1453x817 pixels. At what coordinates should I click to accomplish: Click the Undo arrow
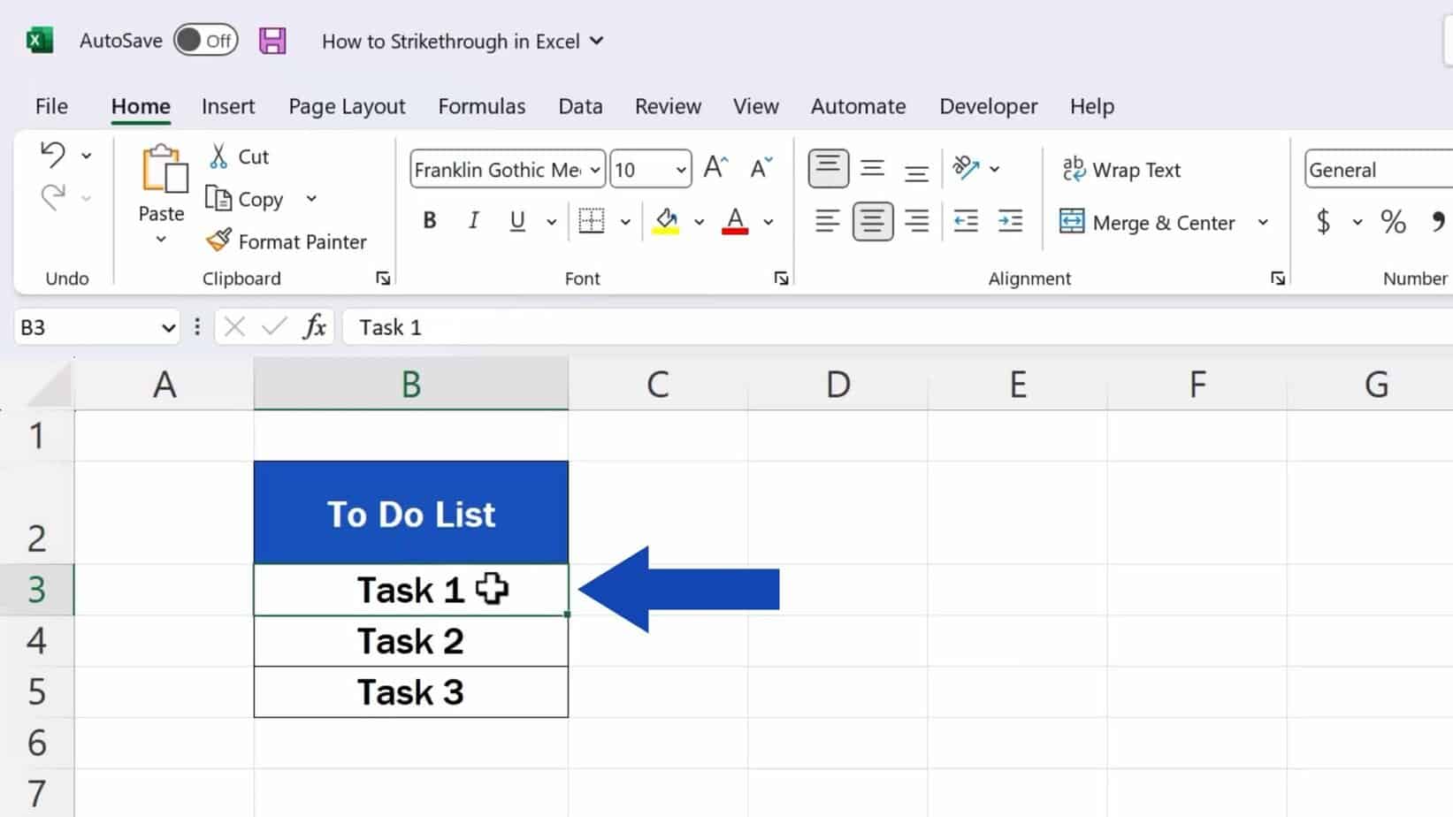53,153
